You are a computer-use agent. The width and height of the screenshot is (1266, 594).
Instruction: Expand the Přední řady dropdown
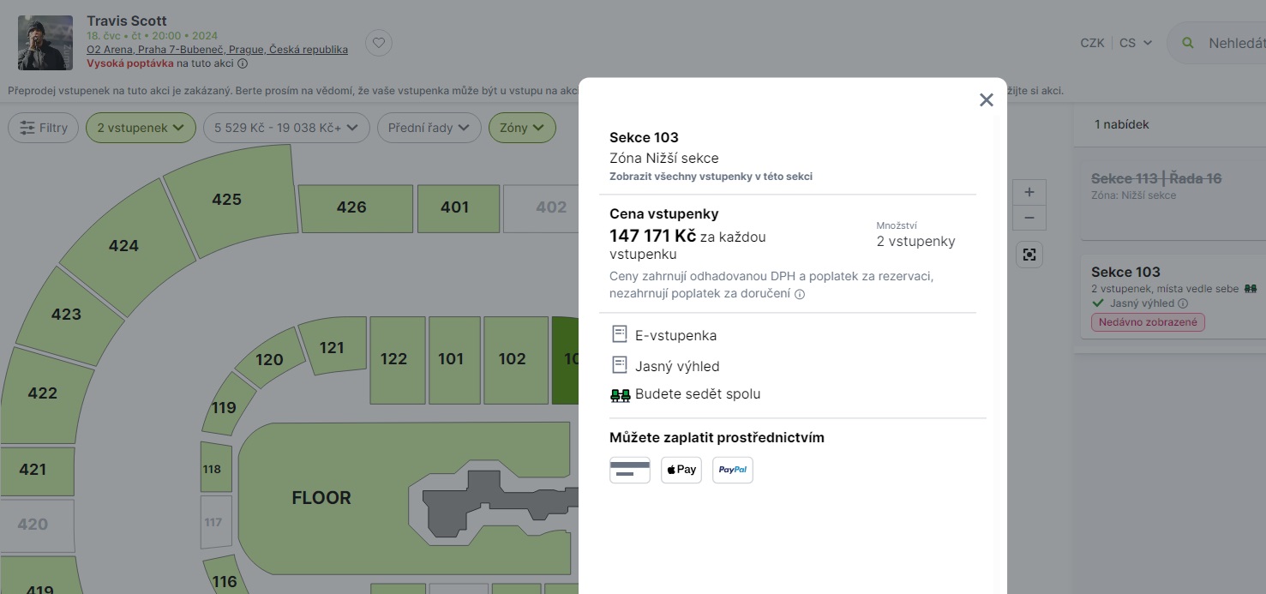point(429,128)
